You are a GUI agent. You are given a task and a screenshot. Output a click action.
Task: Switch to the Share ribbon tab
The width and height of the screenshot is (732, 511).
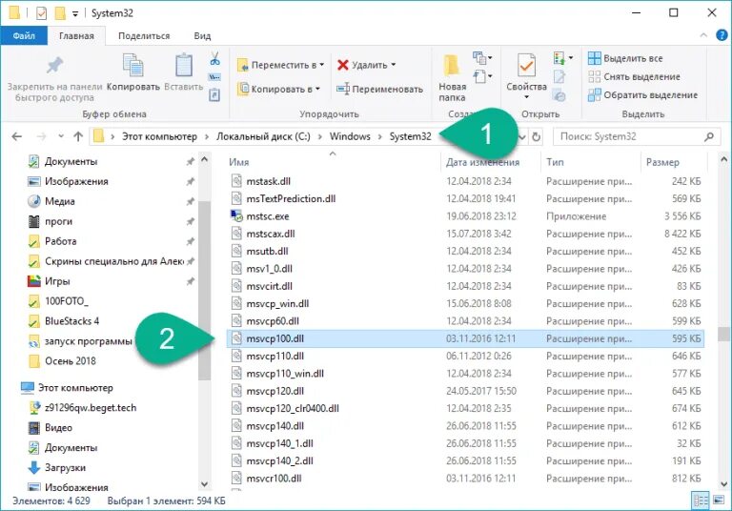coord(144,35)
